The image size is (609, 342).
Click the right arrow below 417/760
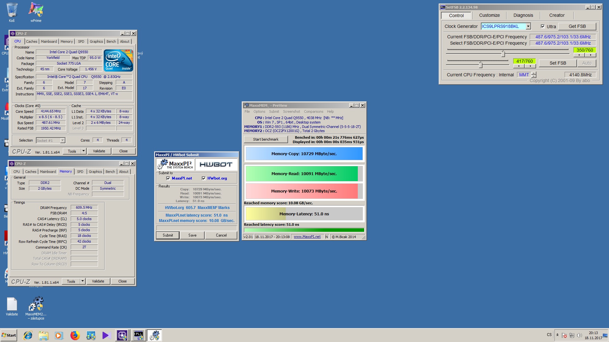click(530, 66)
